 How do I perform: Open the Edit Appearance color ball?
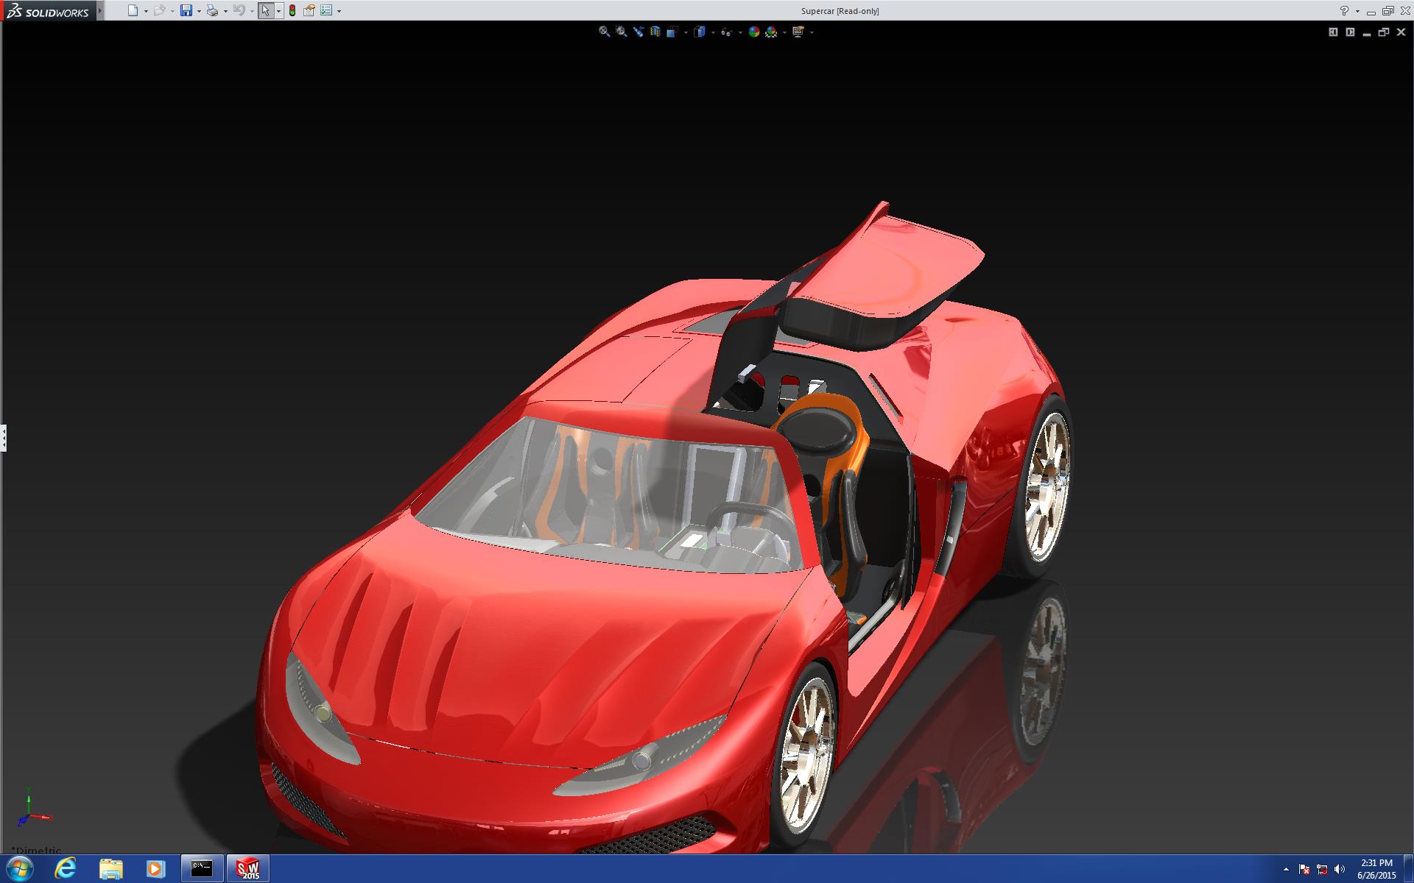[753, 32]
